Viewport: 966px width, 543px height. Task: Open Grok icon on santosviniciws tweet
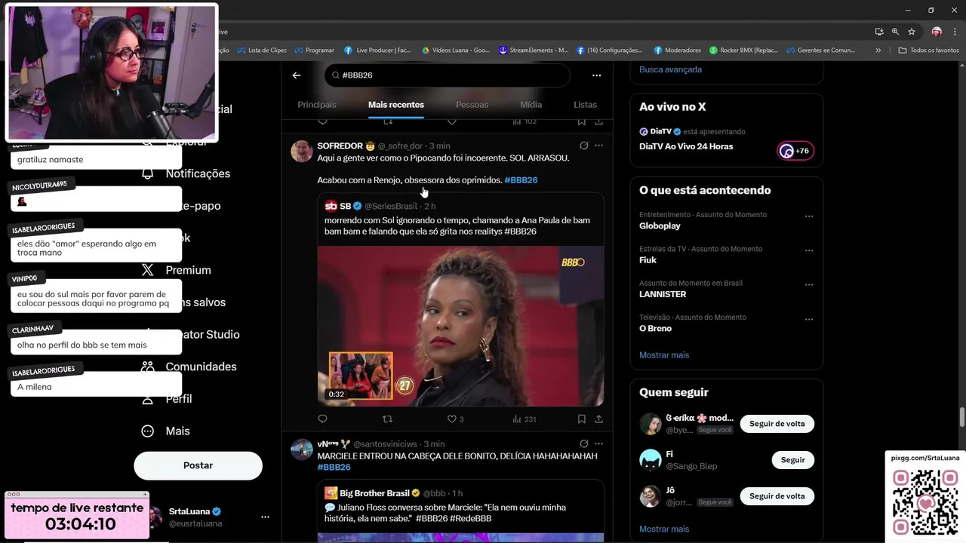[583, 444]
